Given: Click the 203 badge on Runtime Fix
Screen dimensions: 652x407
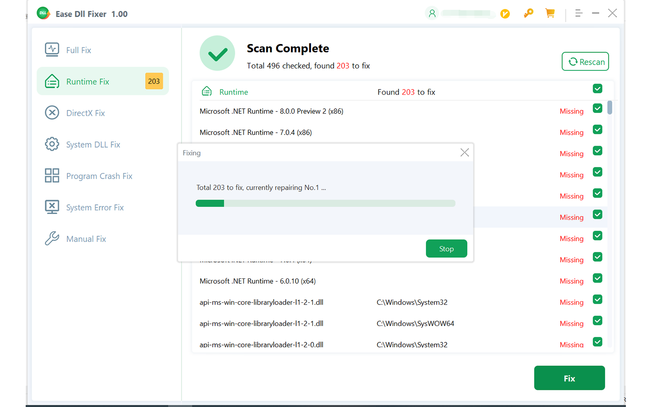Looking at the screenshot, I should coord(154,81).
